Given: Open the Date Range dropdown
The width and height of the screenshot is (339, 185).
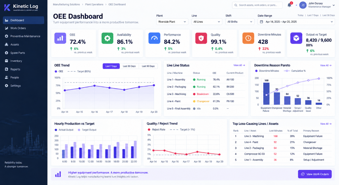Looking at the screenshot, I should (296, 22).
